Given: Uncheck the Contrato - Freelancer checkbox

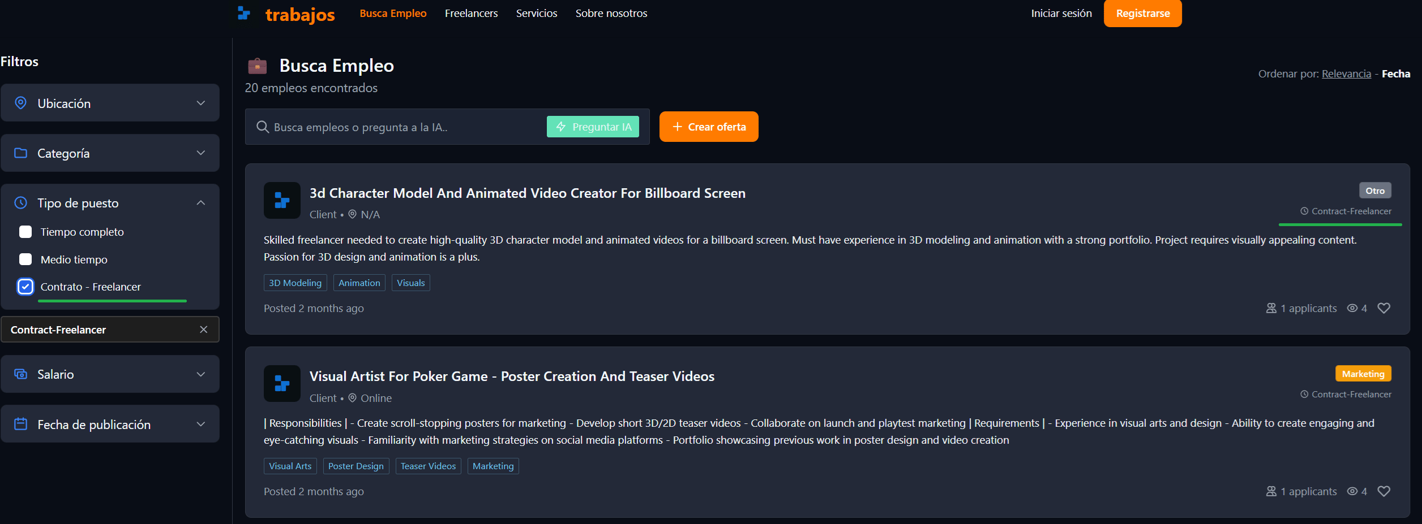Looking at the screenshot, I should (x=25, y=287).
